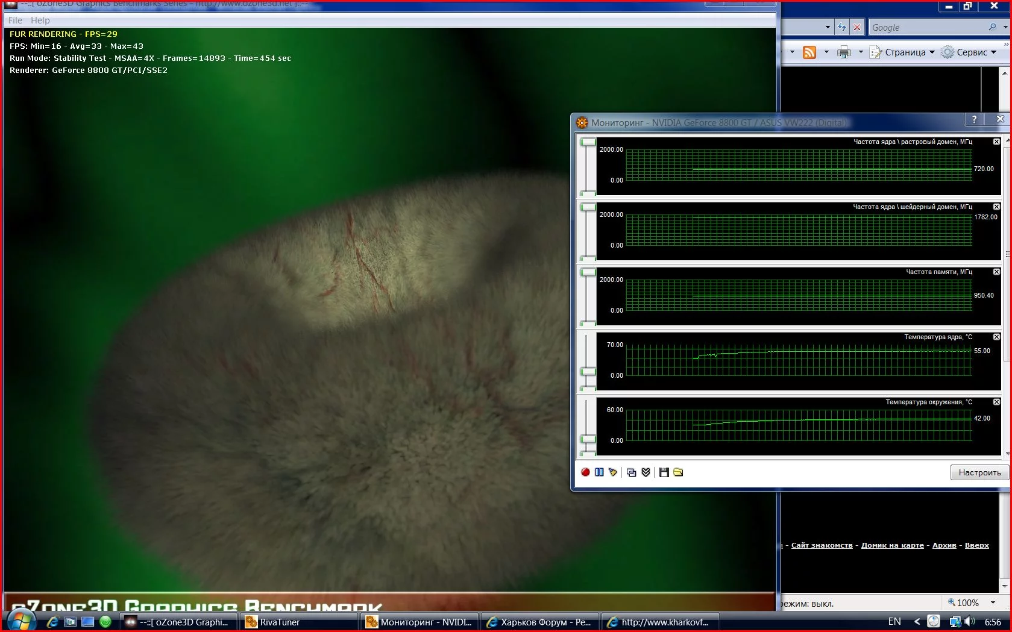Show hidden tray icons with the arrow

tap(917, 622)
